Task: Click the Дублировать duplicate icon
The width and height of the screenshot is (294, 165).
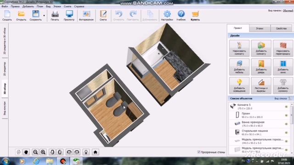Action: click(150, 16)
